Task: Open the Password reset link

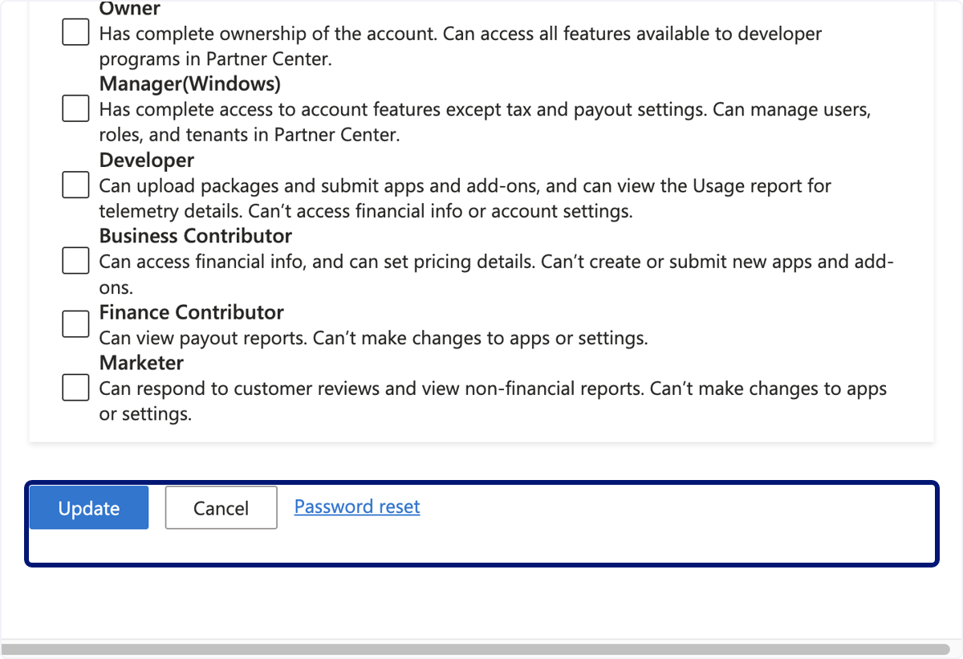Action: click(357, 506)
